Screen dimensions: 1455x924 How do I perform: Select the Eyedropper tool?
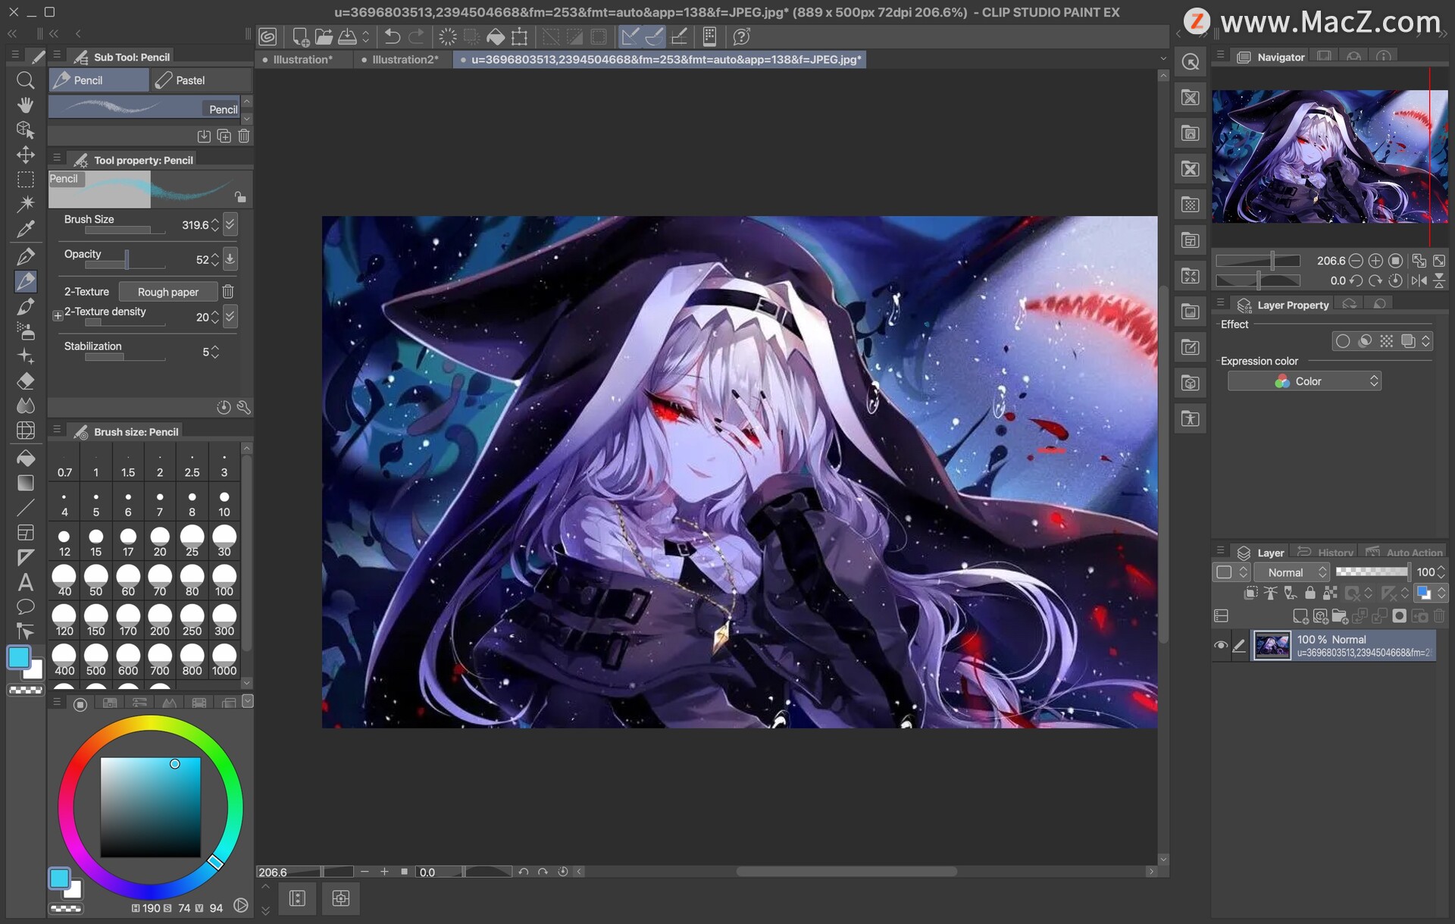point(25,228)
